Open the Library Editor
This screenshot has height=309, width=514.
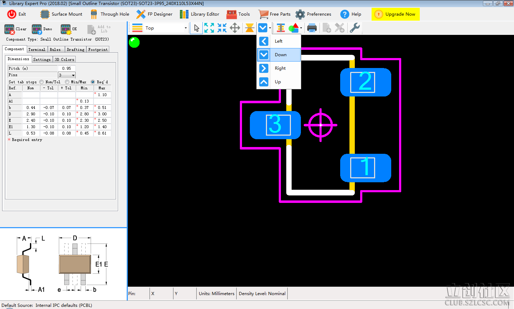200,14
